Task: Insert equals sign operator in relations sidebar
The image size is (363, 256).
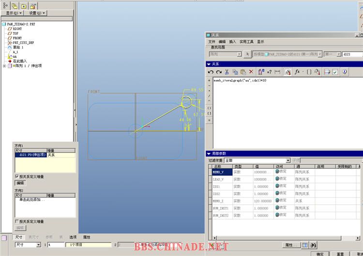Action: click(209, 120)
